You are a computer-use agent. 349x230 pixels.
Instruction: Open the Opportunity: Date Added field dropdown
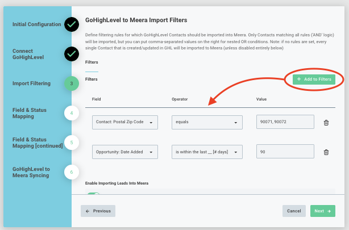(125, 152)
